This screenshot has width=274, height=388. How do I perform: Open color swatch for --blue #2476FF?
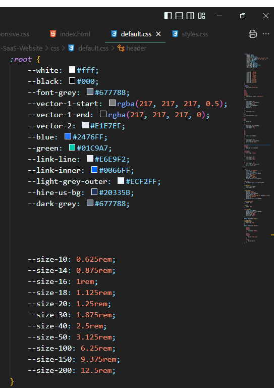(x=68, y=136)
